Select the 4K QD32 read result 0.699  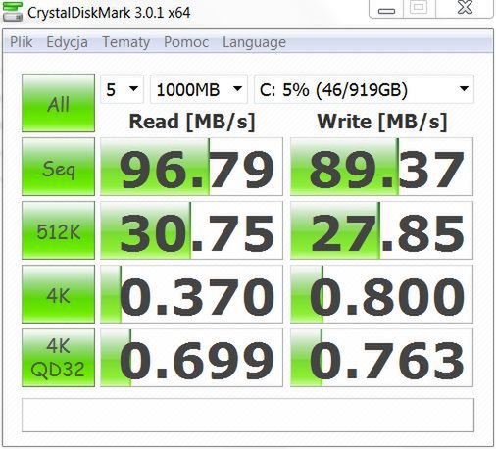(191, 358)
